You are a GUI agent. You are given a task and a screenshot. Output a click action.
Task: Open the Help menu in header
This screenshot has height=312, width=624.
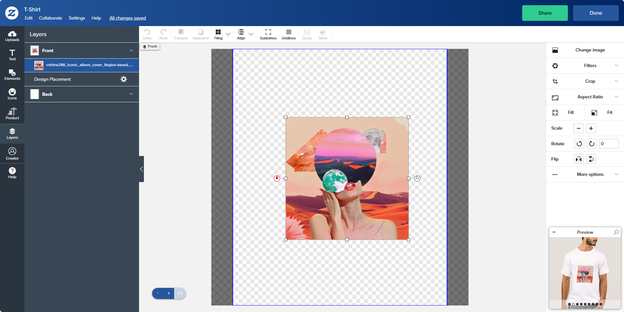96,18
